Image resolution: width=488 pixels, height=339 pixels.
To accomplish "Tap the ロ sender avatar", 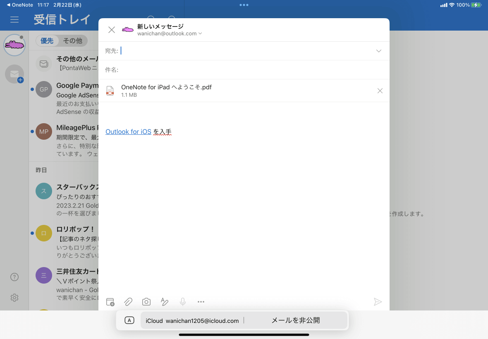I will (43, 233).
